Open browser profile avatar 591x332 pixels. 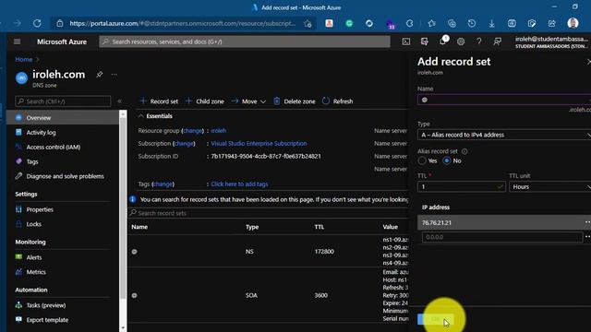(573, 23)
